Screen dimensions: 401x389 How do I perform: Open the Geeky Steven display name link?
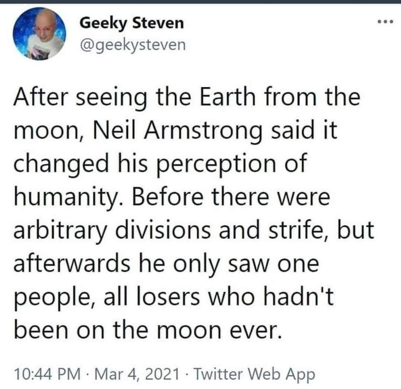[x=132, y=24]
